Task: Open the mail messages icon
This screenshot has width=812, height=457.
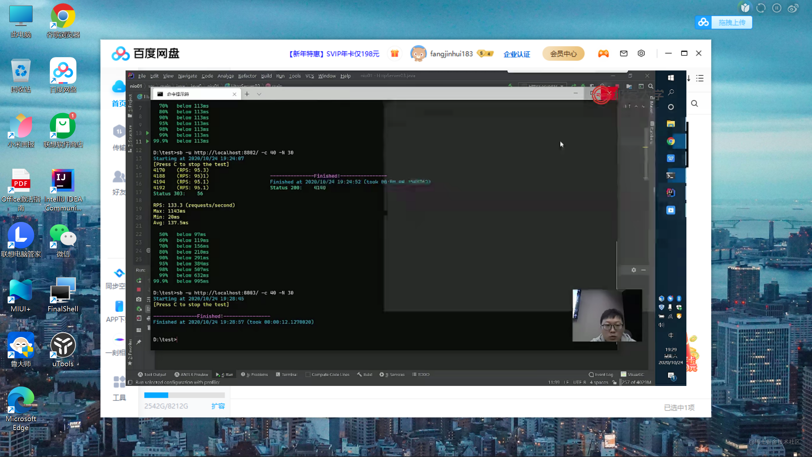Action: pyautogui.click(x=624, y=54)
